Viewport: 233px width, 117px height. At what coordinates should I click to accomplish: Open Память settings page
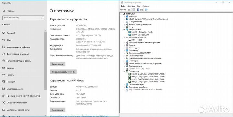10,75
